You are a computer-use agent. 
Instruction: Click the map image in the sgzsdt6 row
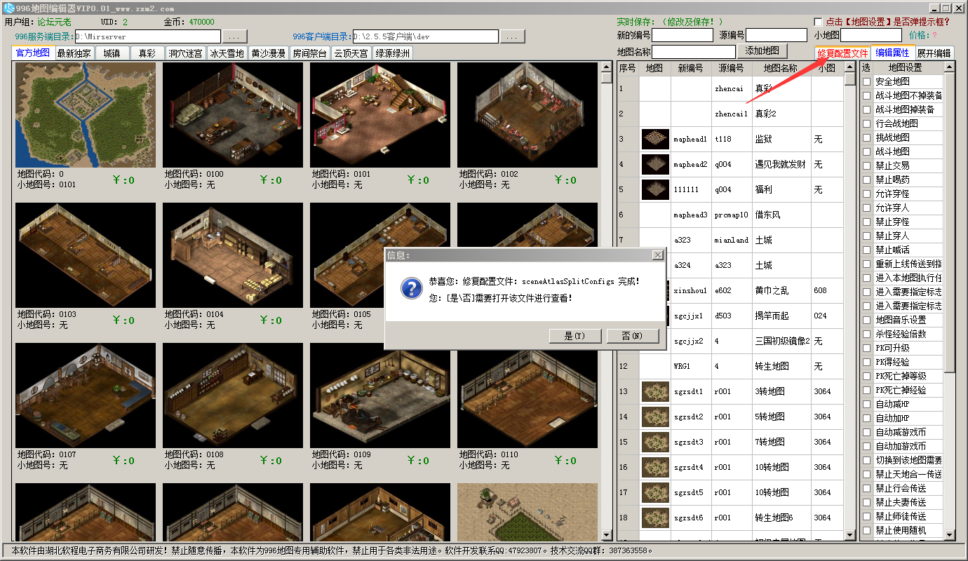pos(655,518)
